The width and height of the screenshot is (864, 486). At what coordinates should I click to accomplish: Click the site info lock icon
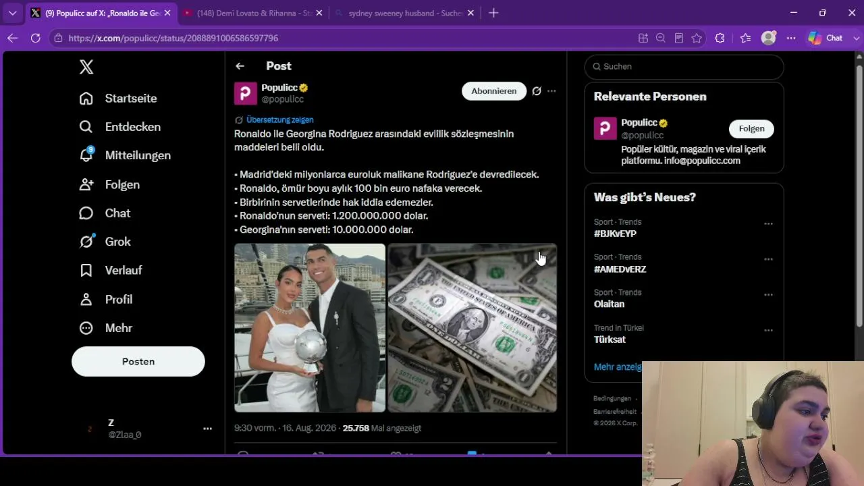(x=59, y=38)
